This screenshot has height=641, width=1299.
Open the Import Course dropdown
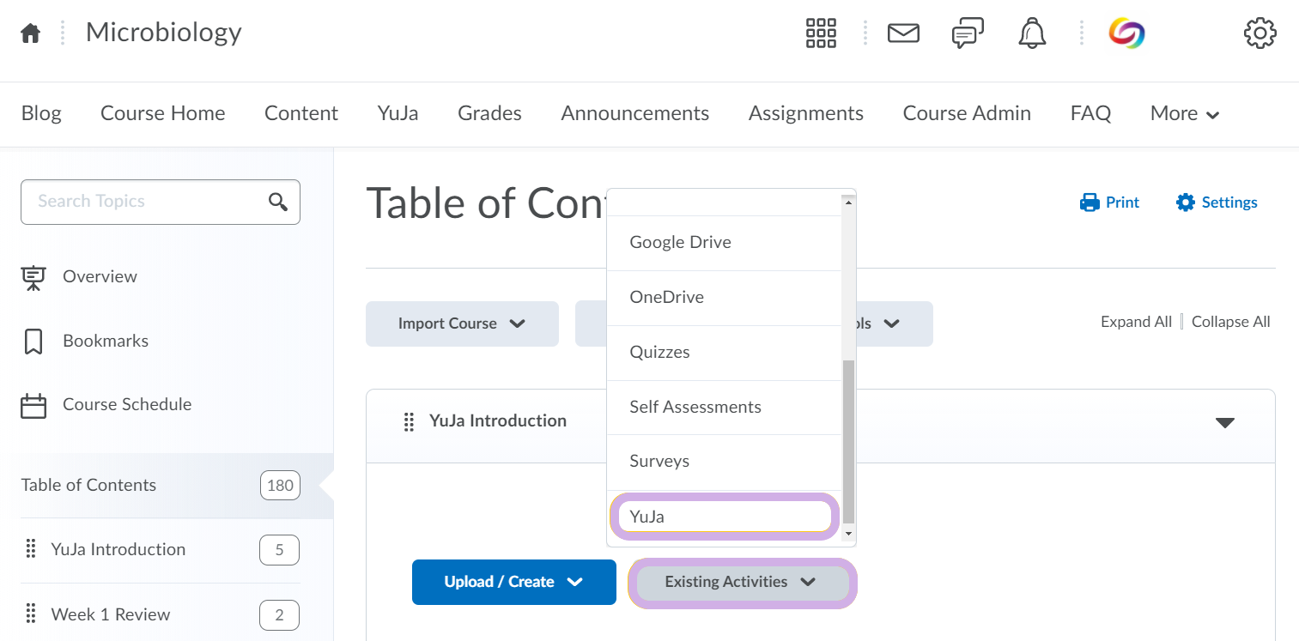(x=462, y=324)
